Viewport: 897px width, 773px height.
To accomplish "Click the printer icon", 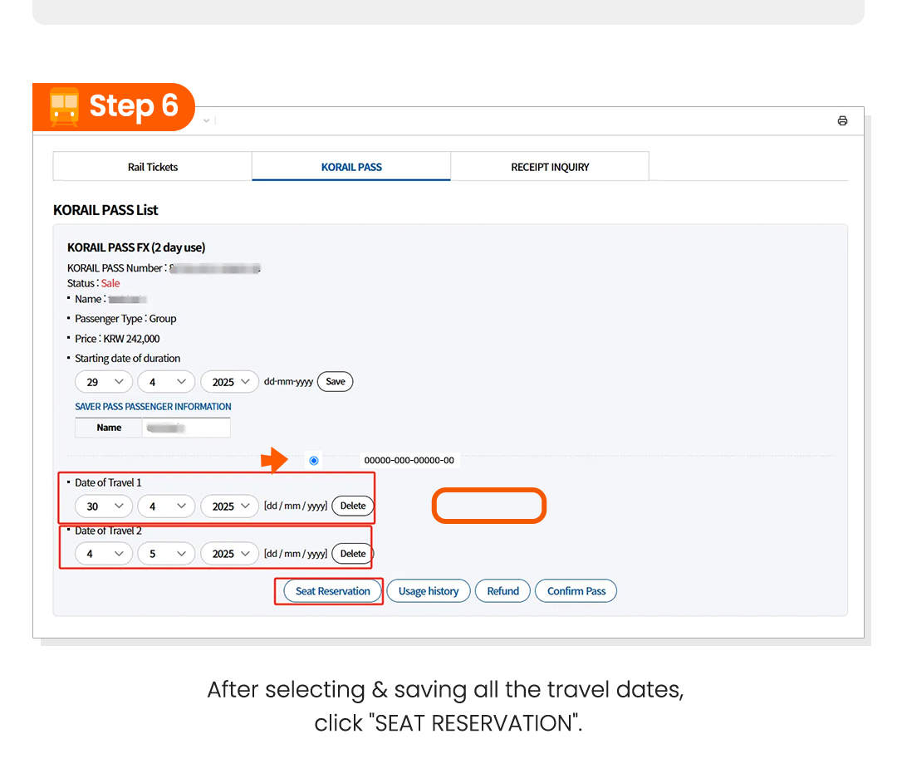I will pos(842,120).
